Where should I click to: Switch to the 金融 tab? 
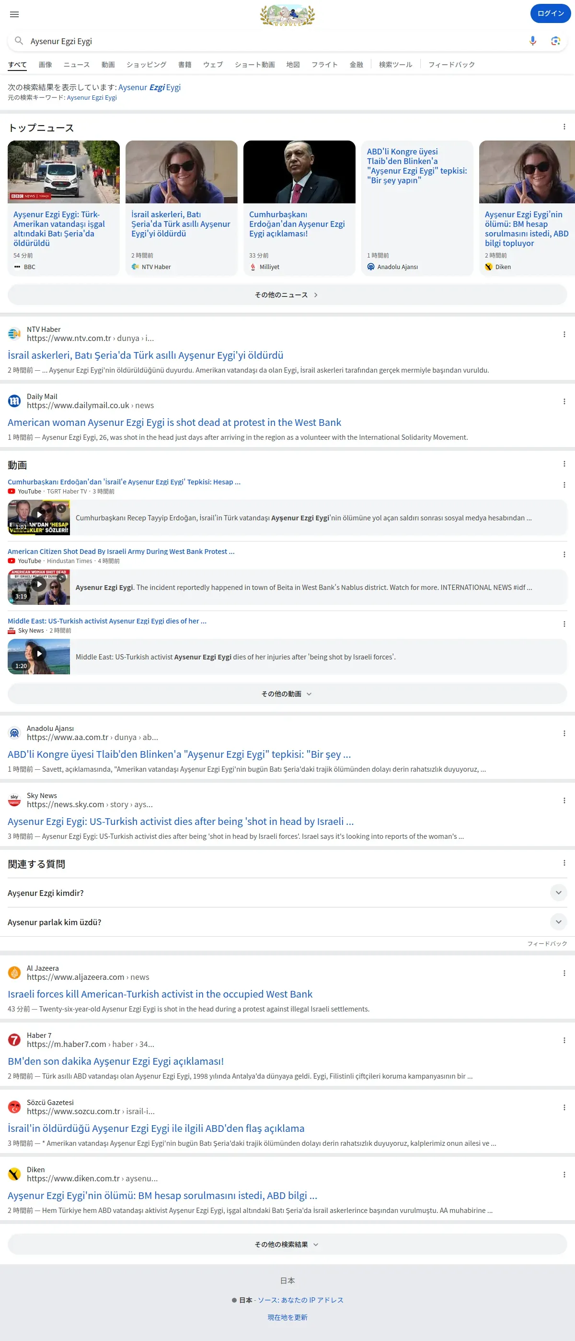coord(356,65)
